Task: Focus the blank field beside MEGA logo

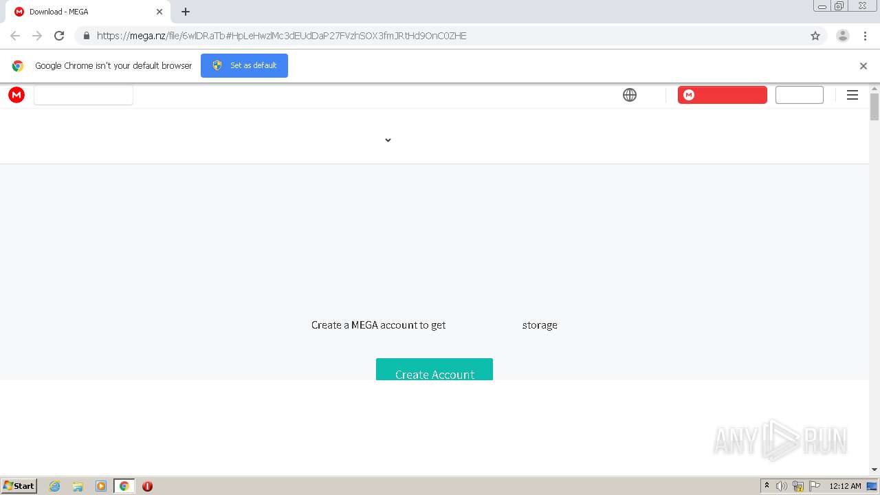Action: point(83,95)
